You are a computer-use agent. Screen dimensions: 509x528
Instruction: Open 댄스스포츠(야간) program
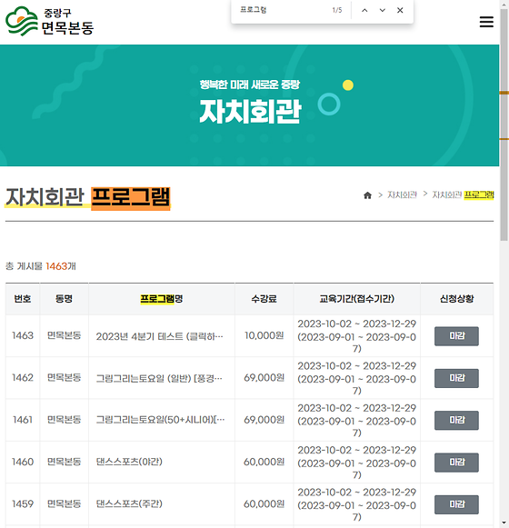129,462
